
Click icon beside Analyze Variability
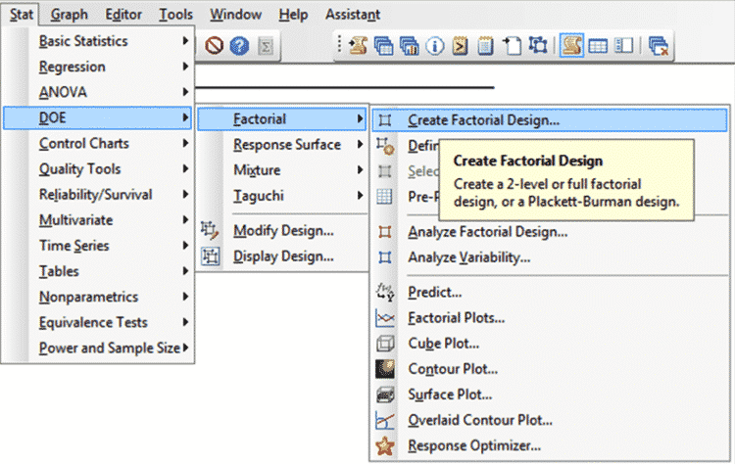[x=385, y=257]
